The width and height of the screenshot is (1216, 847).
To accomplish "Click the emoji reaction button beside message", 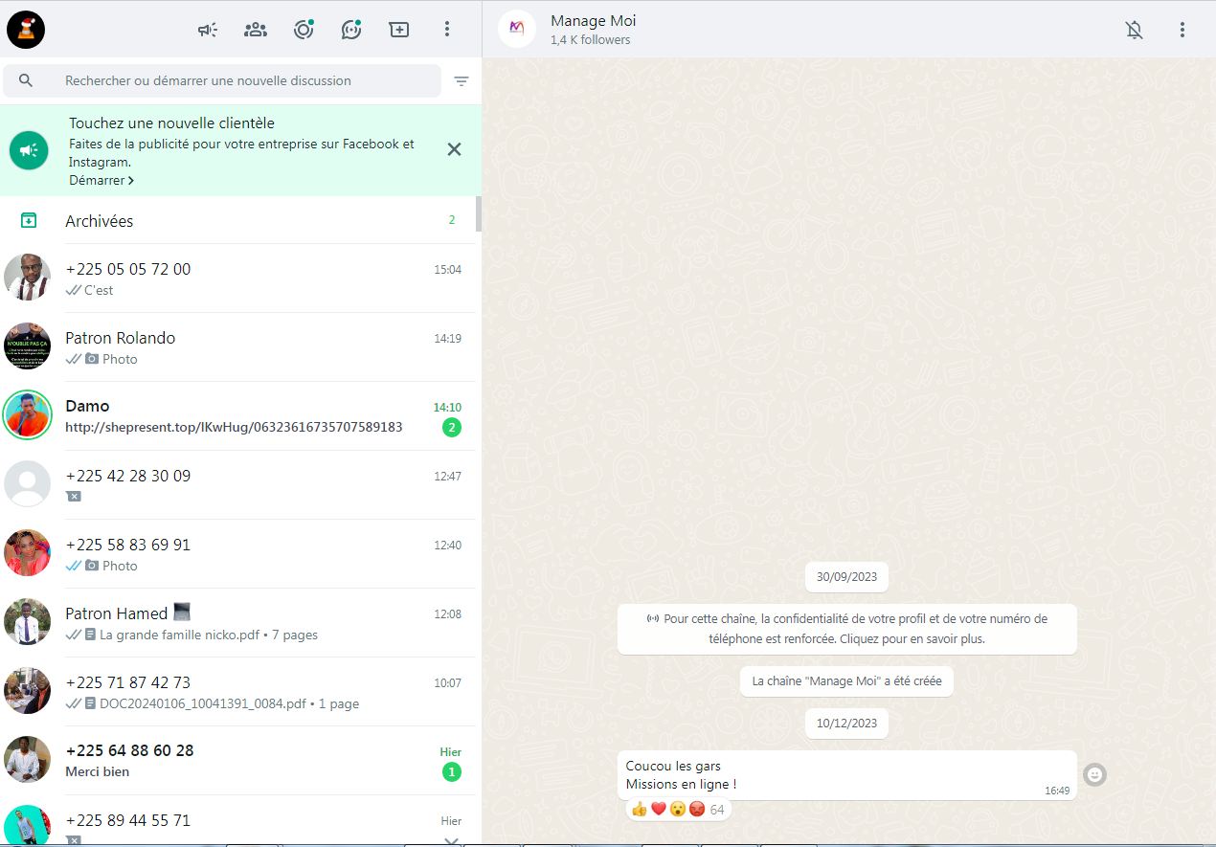I will pyautogui.click(x=1094, y=774).
